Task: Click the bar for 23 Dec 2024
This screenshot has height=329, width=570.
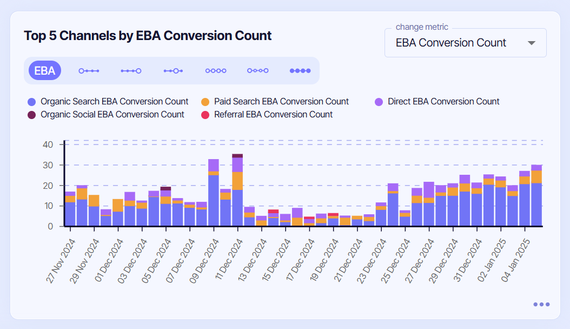Action: tap(381, 214)
